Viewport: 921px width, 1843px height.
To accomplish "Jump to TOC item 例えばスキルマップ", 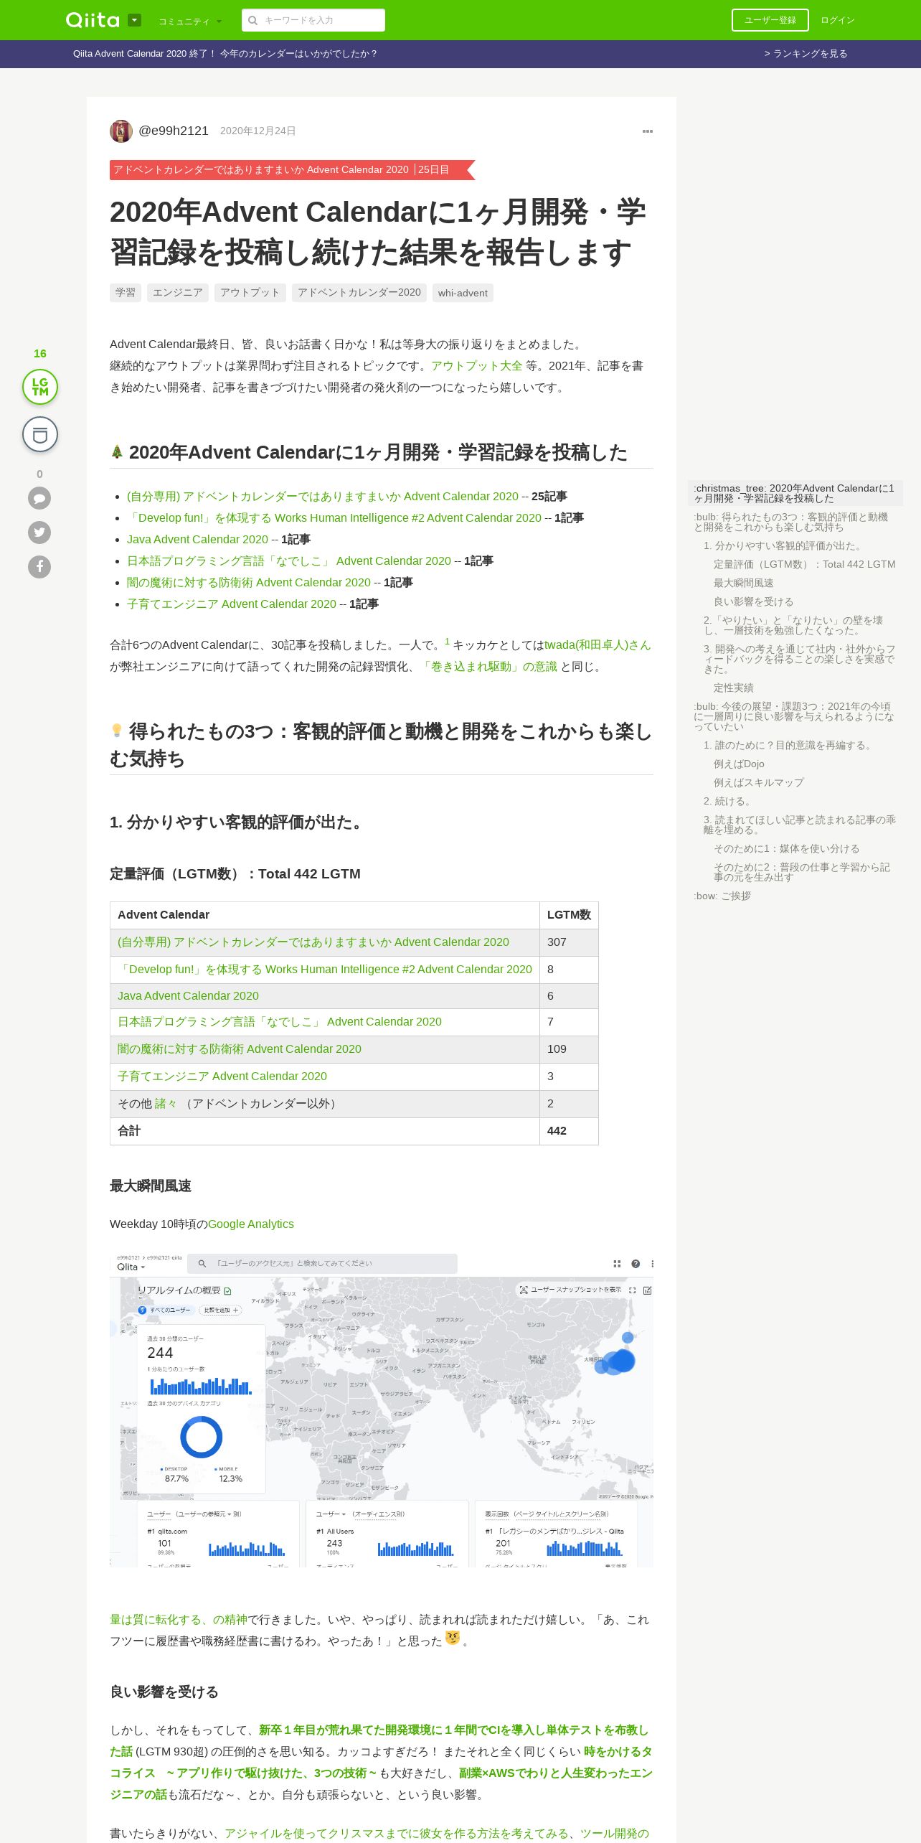I will click(x=758, y=783).
